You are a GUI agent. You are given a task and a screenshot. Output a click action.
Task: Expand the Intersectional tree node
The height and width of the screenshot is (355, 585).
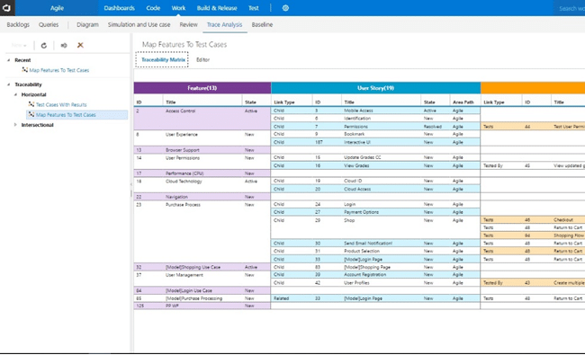click(x=15, y=125)
